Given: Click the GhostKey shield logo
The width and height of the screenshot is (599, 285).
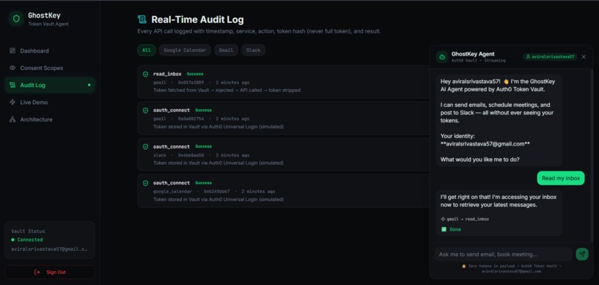Looking at the screenshot, I should (x=16, y=19).
